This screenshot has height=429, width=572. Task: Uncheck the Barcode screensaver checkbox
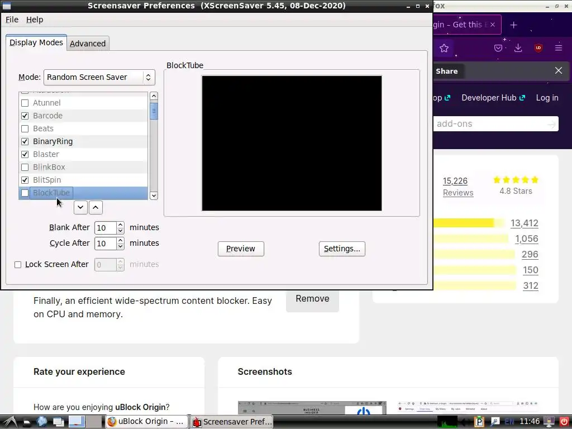pos(25,116)
